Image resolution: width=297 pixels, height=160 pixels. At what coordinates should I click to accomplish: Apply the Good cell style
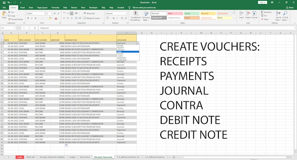point(192,14)
